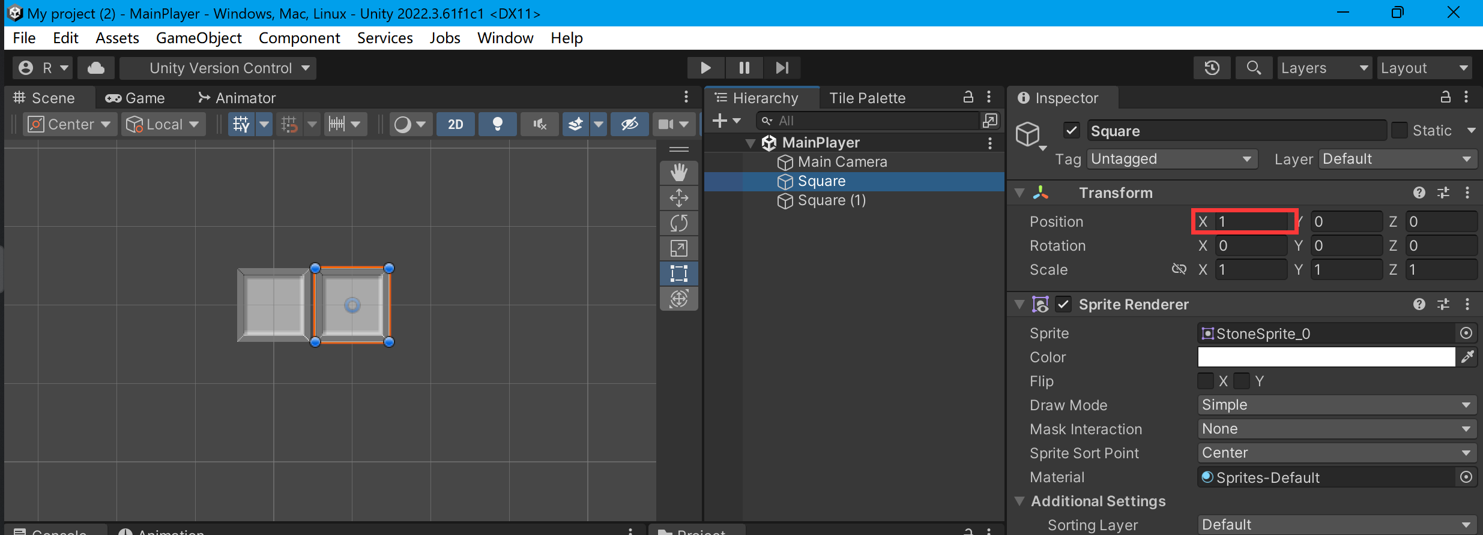Open draw mode sphere dropdown

coord(410,124)
